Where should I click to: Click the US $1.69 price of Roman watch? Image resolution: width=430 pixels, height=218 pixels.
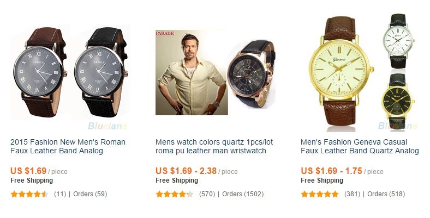[28, 171]
